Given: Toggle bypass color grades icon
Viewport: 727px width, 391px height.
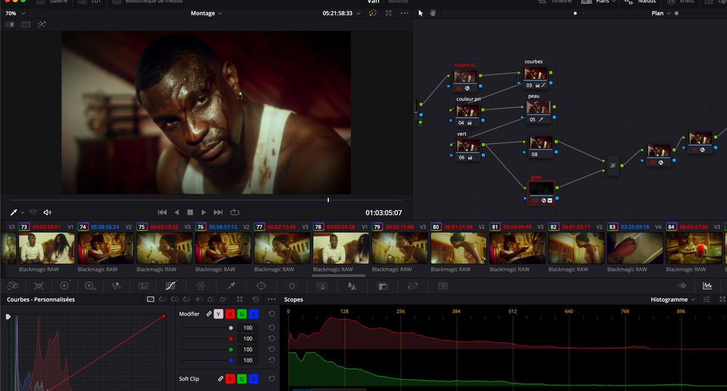Looking at the screenshot, I should pos(373,13).
